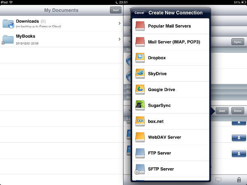The height and width of the screenshot is (185, 247).
Task: Click the Mail Server (IMAP, POP3) icon
Action: 140,42
